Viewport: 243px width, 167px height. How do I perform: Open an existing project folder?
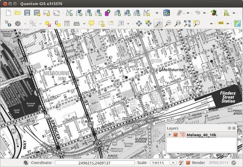(x=18, y=13)
